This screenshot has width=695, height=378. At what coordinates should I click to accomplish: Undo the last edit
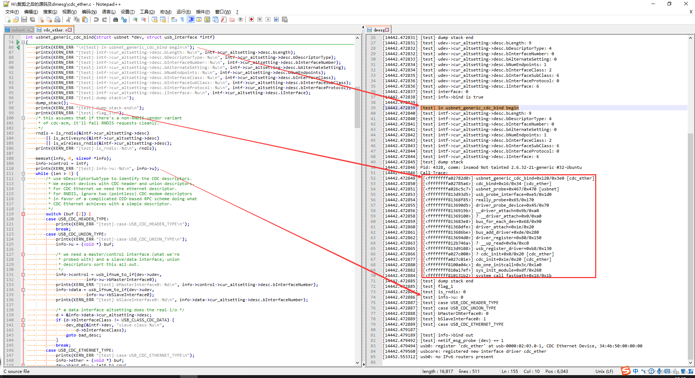tap(96, 19)
